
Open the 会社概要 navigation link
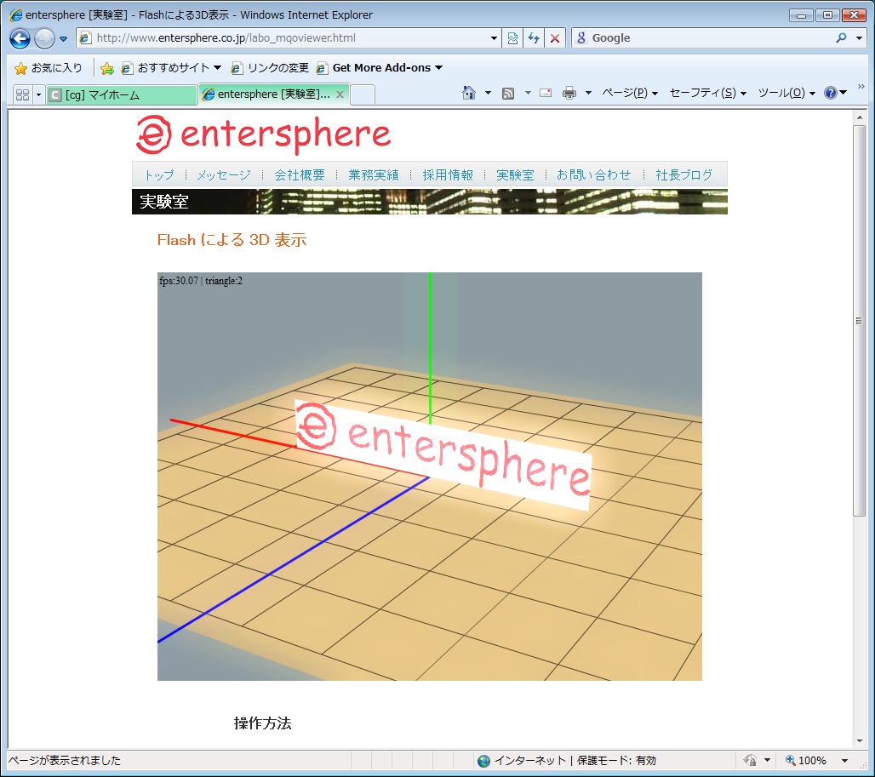(300, 175)
